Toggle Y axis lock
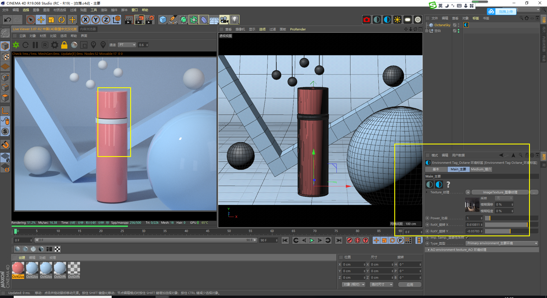 point(96,20)
